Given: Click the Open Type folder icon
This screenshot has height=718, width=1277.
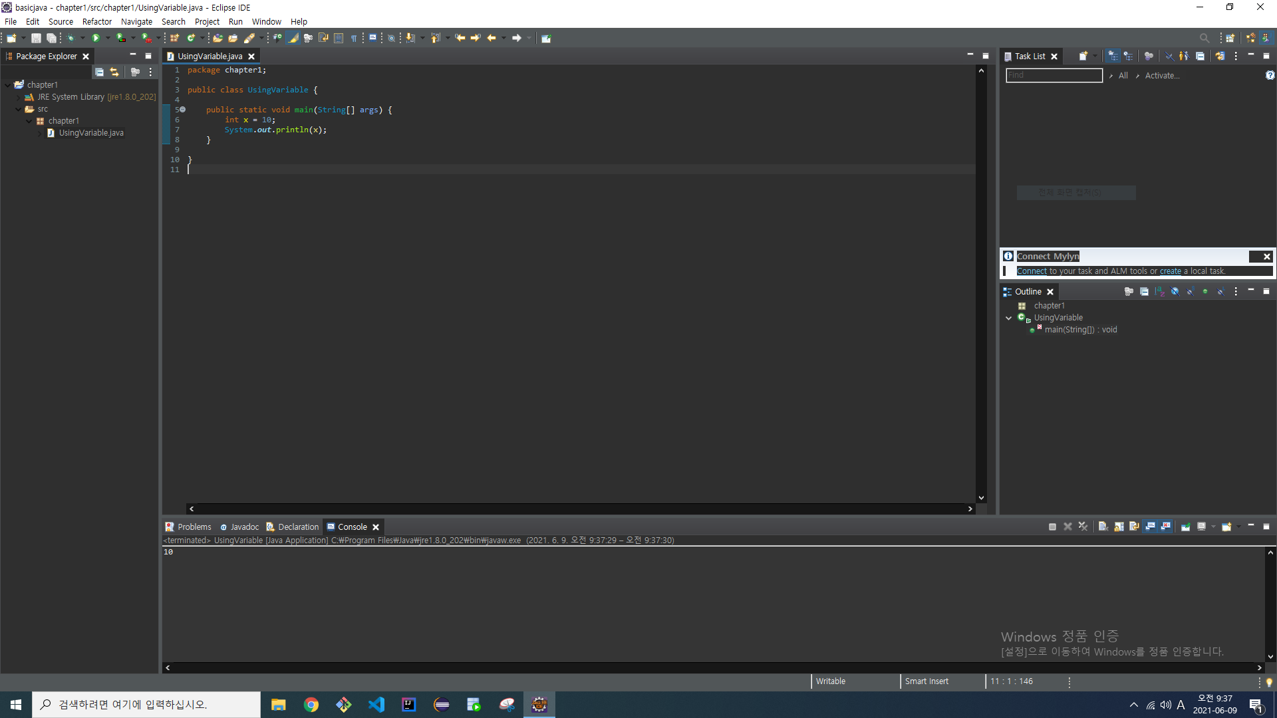Looking at the screenshot, I should click(x=217, y=38).
